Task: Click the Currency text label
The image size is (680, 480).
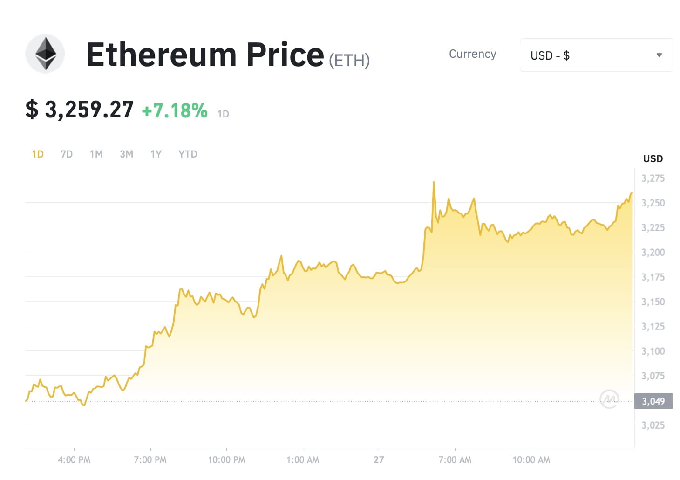Action: tap(472, 54)
